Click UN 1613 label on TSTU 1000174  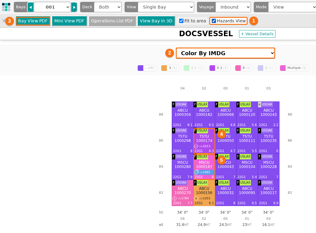point(205,146)
